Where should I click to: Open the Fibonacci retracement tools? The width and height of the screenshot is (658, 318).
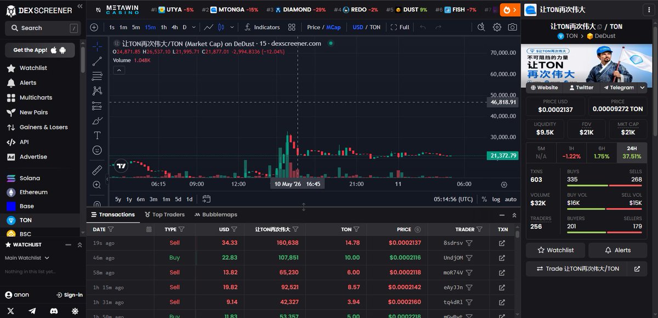tap(97, 76)
